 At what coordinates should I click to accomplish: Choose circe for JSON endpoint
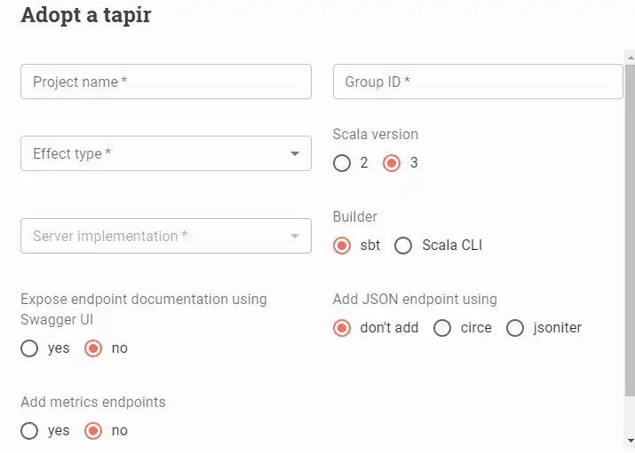[442, 328]
